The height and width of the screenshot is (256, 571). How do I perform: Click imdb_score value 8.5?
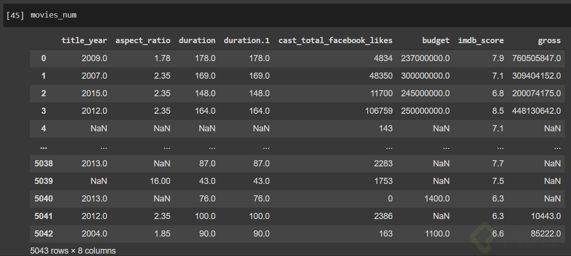tap(498, 110)
